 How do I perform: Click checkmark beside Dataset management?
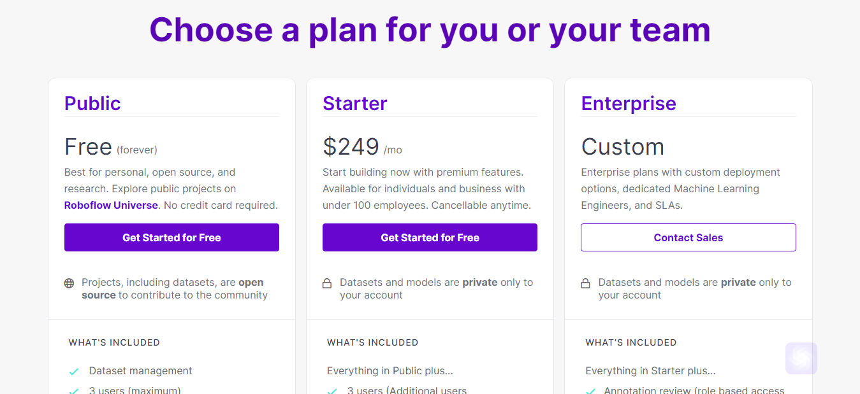click(x=74, y=371)
